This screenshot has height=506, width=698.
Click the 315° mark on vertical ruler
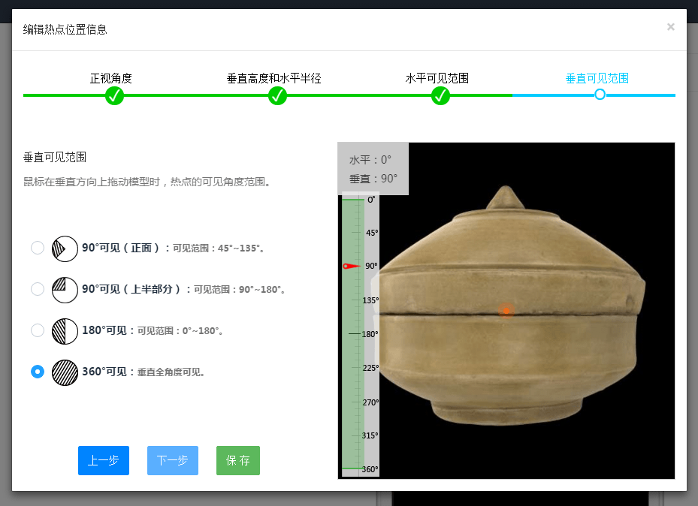click(x=370, y=435)
